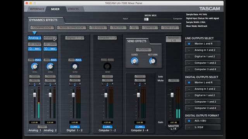The height and width of the screenshot is (139, 248).
Task: Solo the Analog 2 channel
Action: pos(50,76)
